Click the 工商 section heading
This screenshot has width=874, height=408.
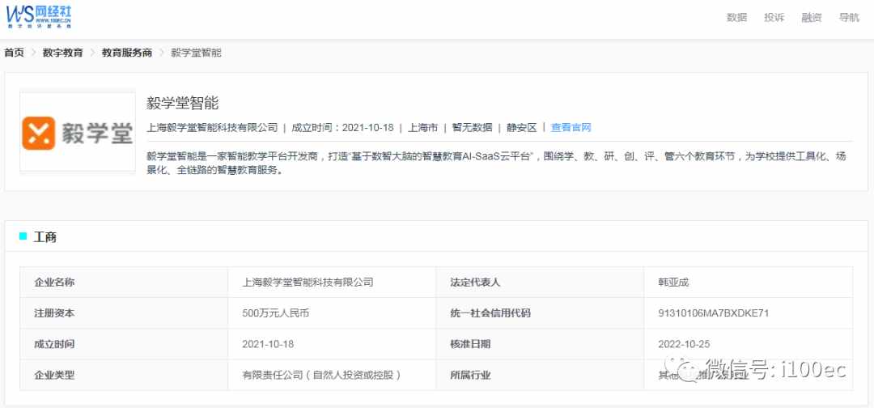click(x=45, y=237)
